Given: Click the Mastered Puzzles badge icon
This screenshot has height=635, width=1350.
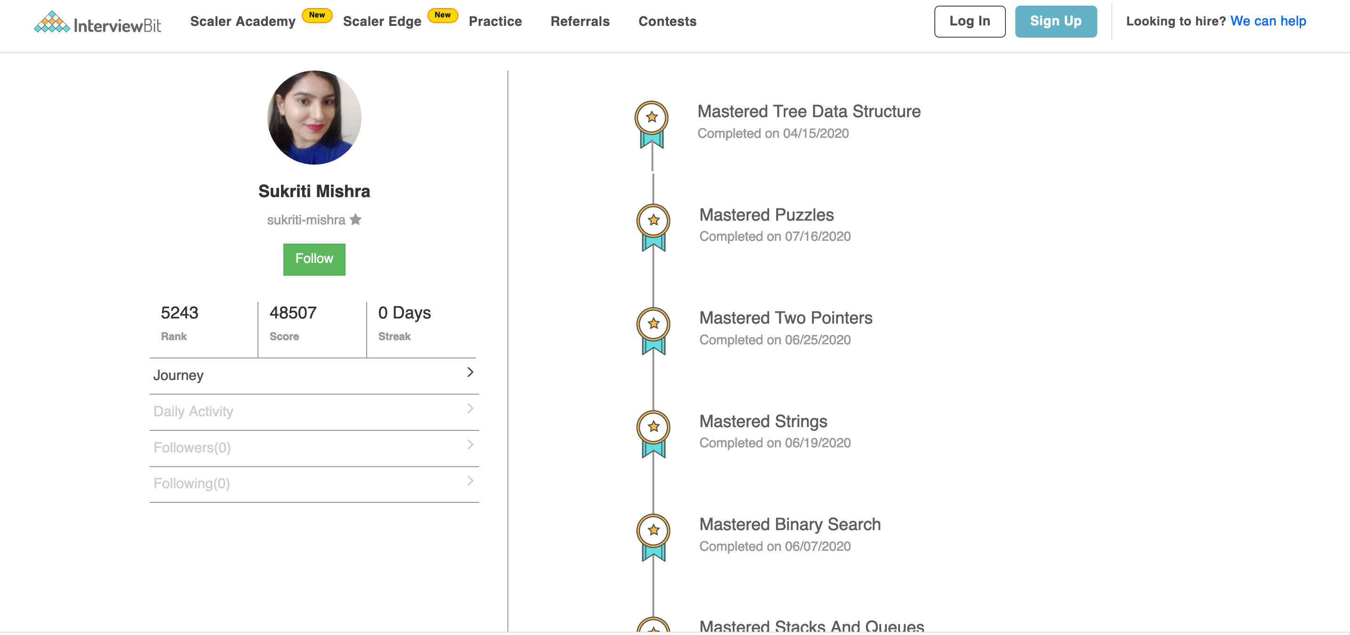Looking at the screenshot, I should tap(653, 228).
